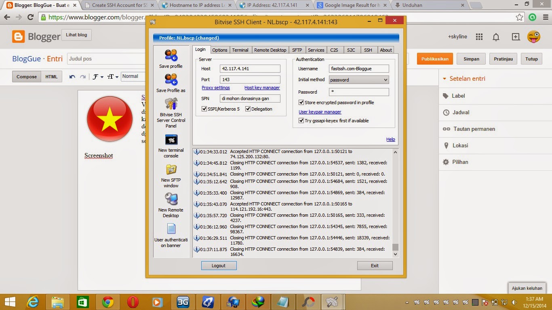The width and height of the screenshot is (552, 310).
Task: Click the Bitvise SSH Client taskbar icon
Action: [x=332, y=302]
